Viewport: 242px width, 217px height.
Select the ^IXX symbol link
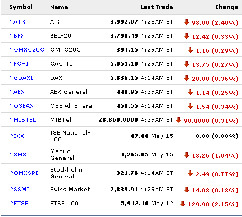tap(17, 136)
